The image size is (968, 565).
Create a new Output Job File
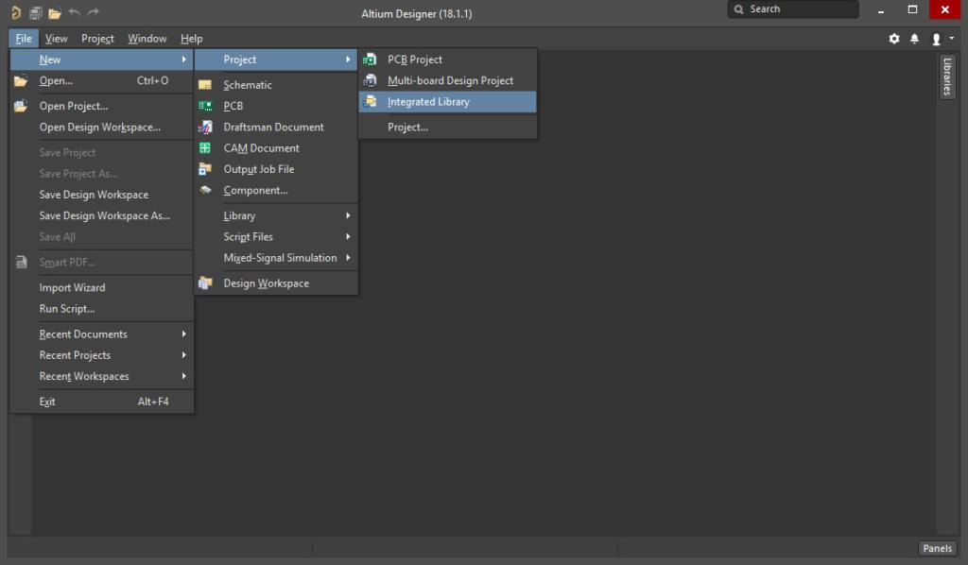pos(276,169)
